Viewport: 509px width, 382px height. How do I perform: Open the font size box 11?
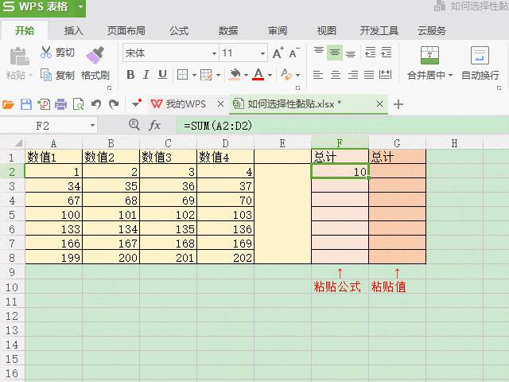point(243,53)
